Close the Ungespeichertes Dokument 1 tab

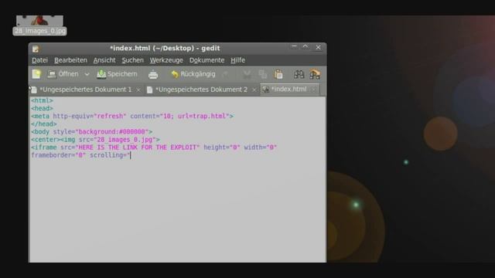138,90
